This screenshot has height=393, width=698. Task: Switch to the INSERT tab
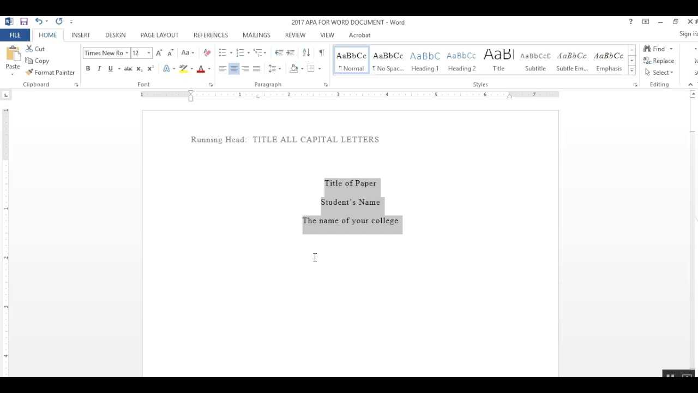[81, 35]
